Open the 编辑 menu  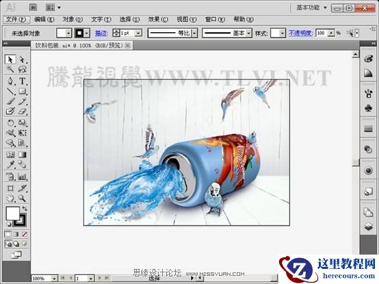[x=44, y=19]
